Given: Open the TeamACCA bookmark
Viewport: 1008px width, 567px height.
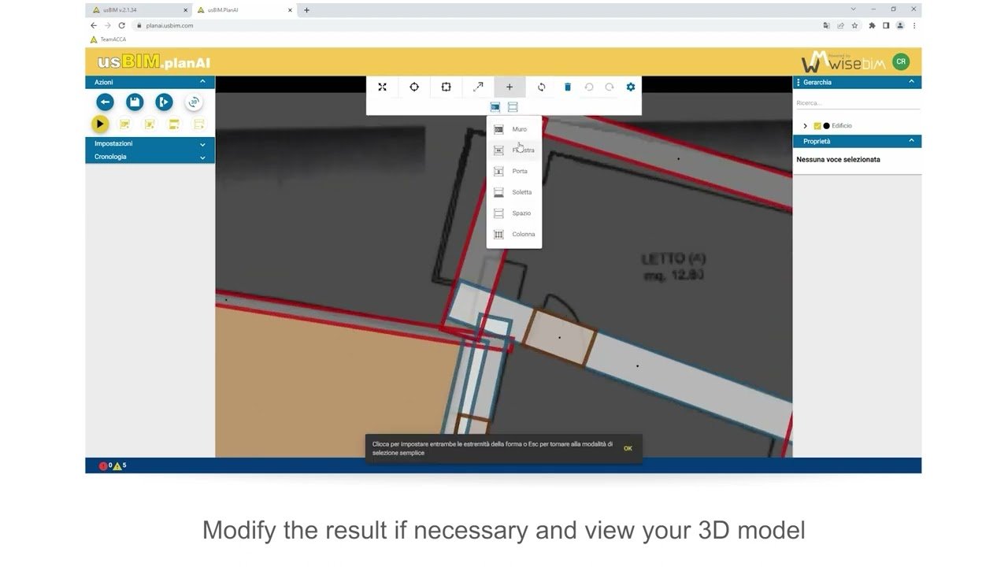Looking at the screenshot, I should pyautogui.click(x=108, y=39).
